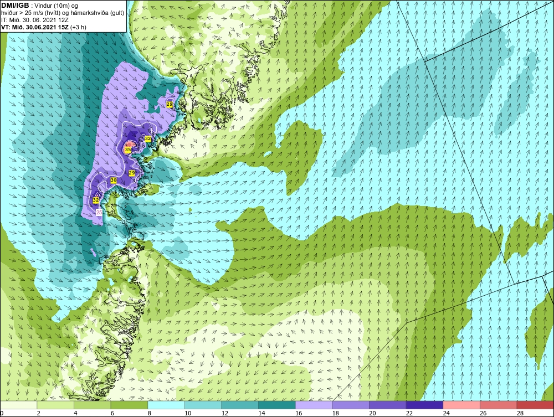This screenshot has height=417, width=554.
Task: Click the 'hviður > 25 m/s (hvítt)' description line
Action: 63,13
